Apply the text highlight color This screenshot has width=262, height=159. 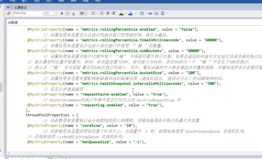(x=121, y=13)
